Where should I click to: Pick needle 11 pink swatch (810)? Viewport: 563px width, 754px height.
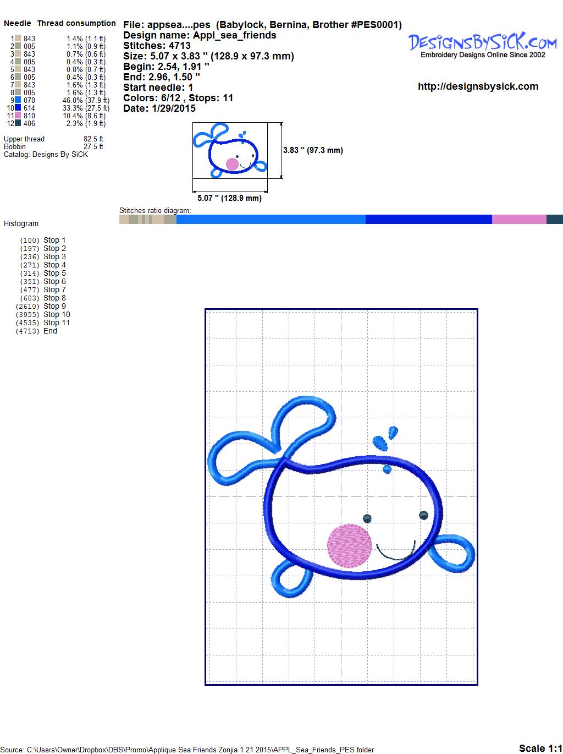[18, 116]
